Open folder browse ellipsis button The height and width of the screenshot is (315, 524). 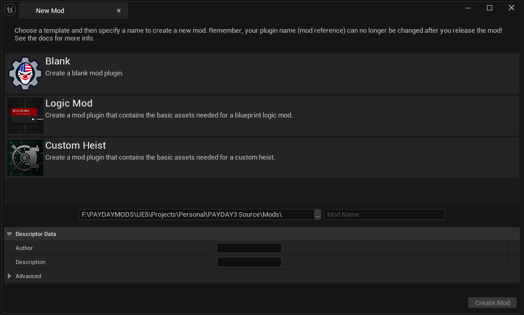coord(318,215)
